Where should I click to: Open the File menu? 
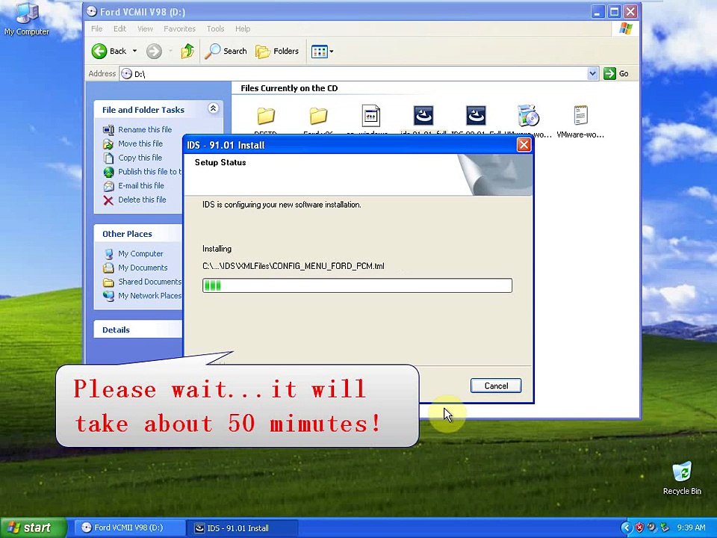[x=97, y=29]
